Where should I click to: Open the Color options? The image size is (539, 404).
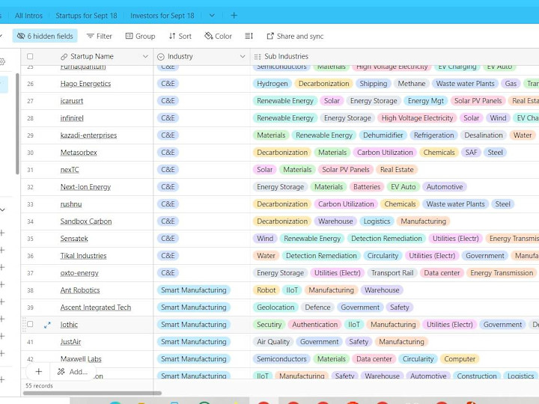click(x=219, y=36)
